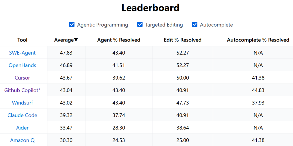Sort by the Tool column header
This screenshot has width=293, height=146.
(x=22, y=40)
